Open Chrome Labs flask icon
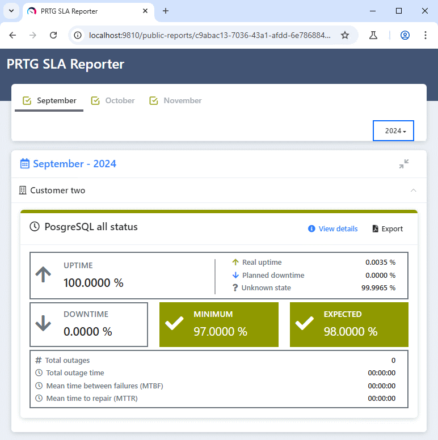Viewport: 438px width, 440px height. point(373,35)
